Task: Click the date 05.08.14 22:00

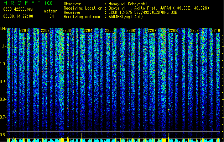Action: [x=18, y=16]
